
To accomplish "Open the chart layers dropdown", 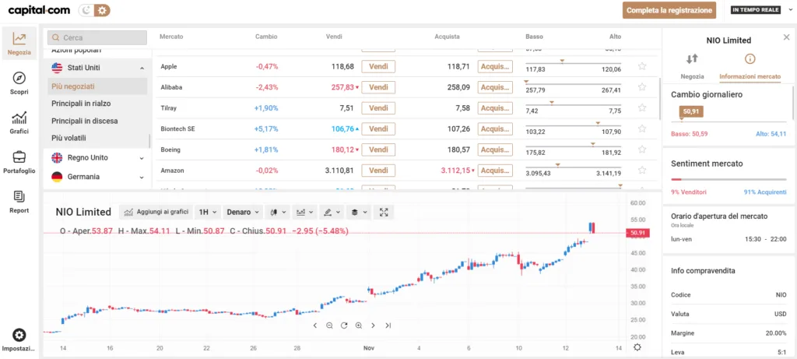I will pyautogui.click(x=360, y=212).
